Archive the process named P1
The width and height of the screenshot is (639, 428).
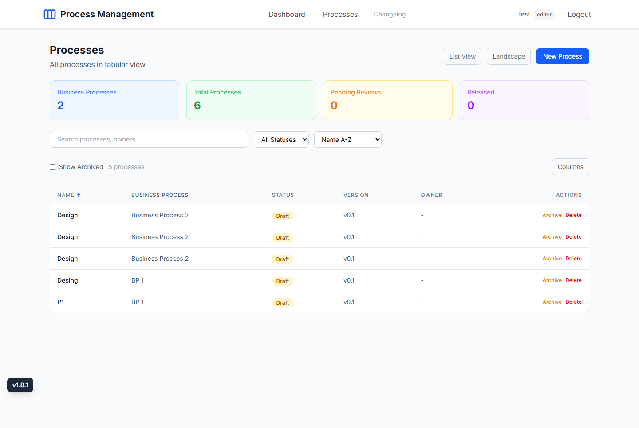552,302
